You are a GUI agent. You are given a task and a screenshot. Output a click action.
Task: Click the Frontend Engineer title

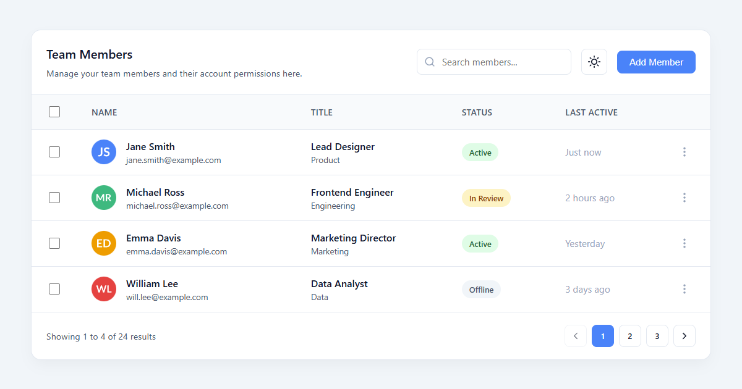[352, 192]
